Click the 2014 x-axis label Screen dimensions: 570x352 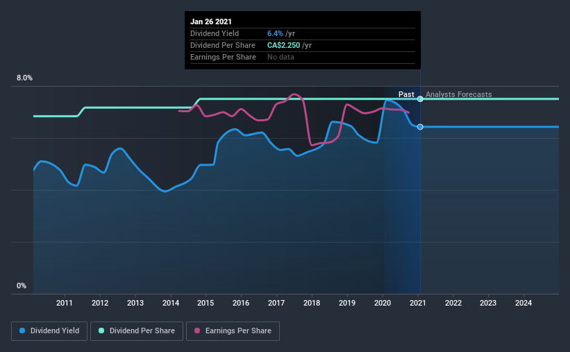pos(171,303)
